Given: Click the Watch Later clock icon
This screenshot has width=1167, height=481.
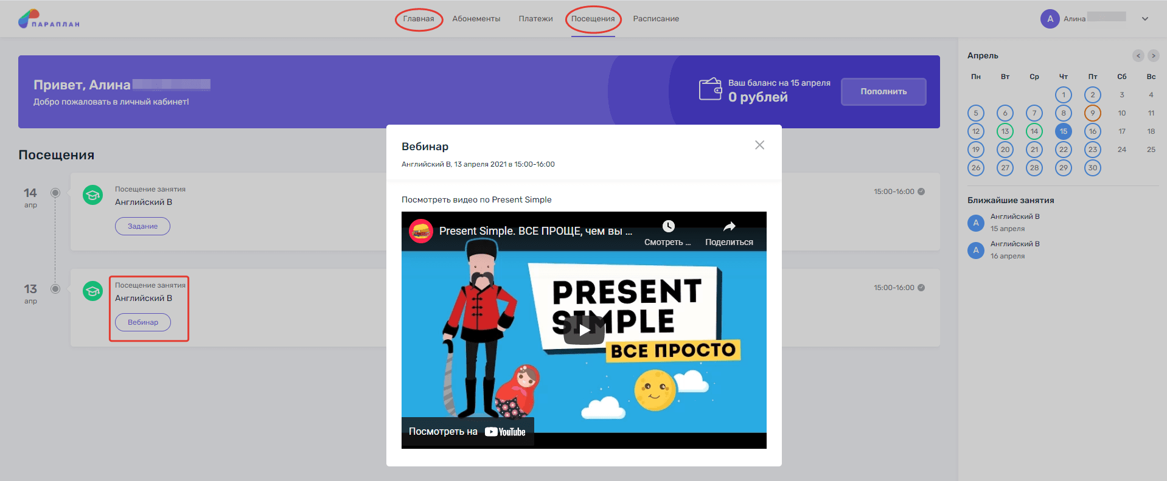Looking at the screenshot, I should [668, 226].
